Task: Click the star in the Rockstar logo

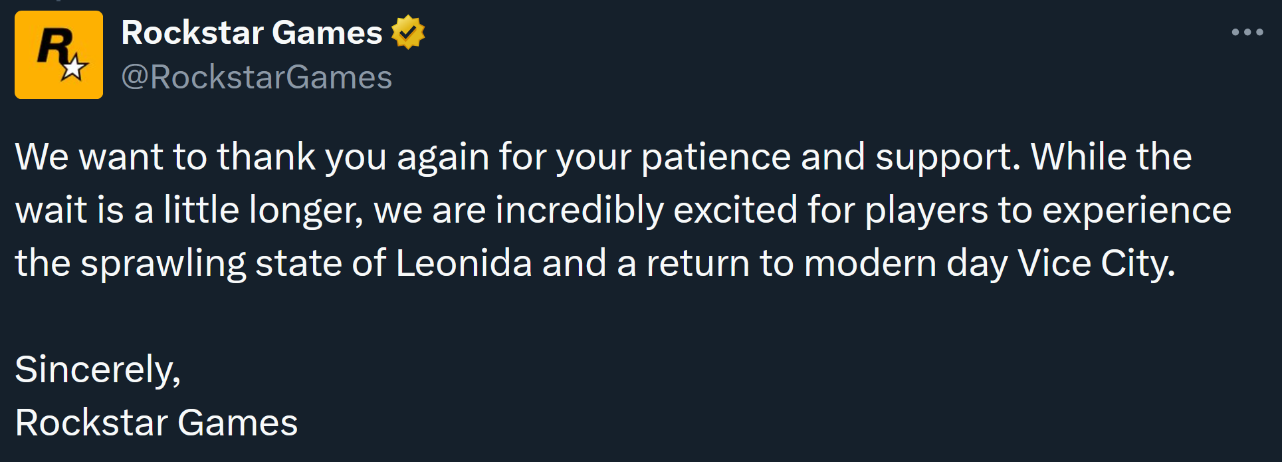Action: tap(74, 67)
